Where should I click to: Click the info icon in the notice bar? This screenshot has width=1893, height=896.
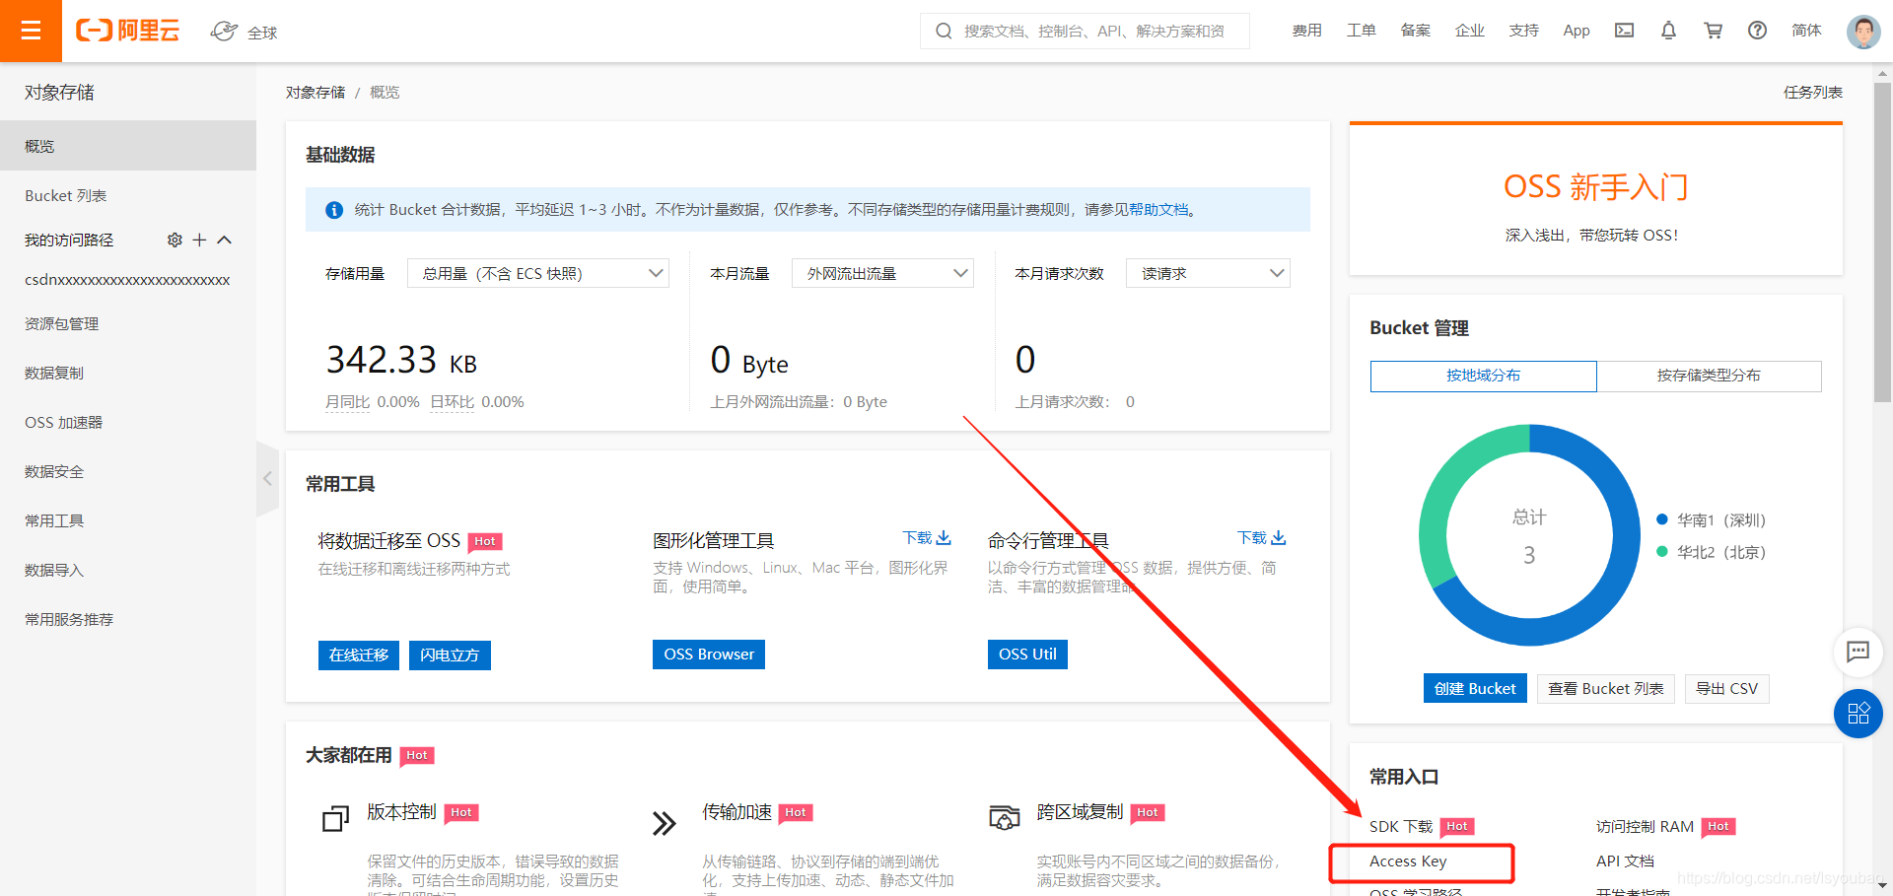(334, 210)
